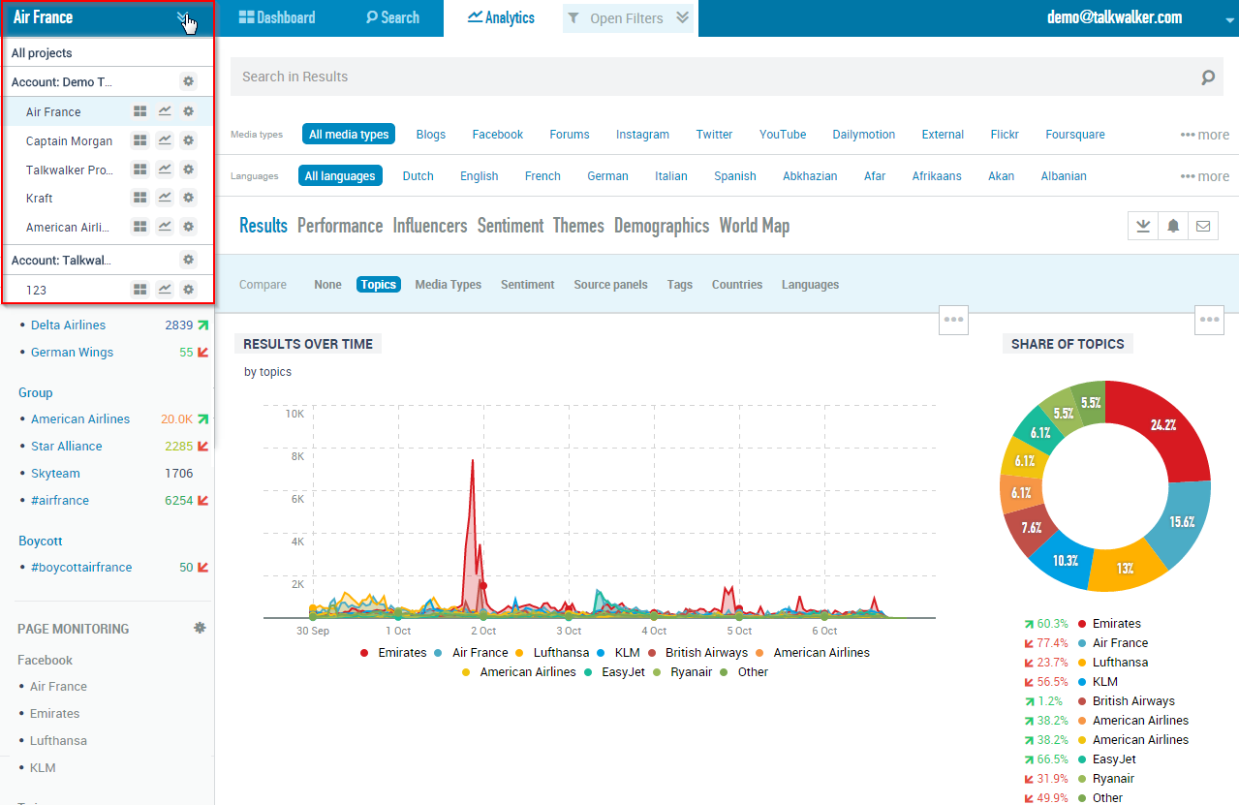The width and height of the screenshot is (1239, 805).
Task: Open the Influencers view tab
Action: [429, 226]
